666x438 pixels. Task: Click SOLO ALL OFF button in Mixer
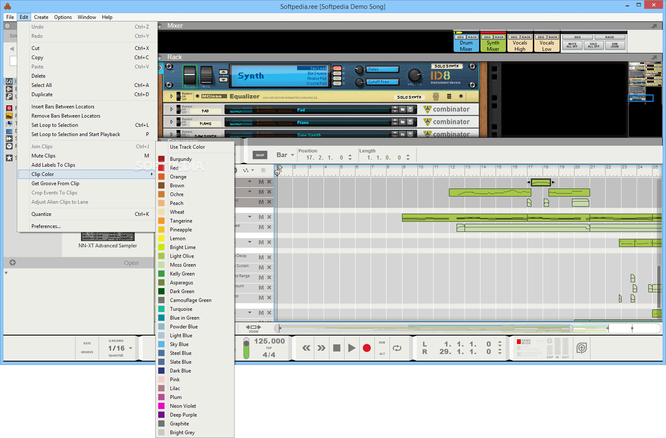(593, 45)
